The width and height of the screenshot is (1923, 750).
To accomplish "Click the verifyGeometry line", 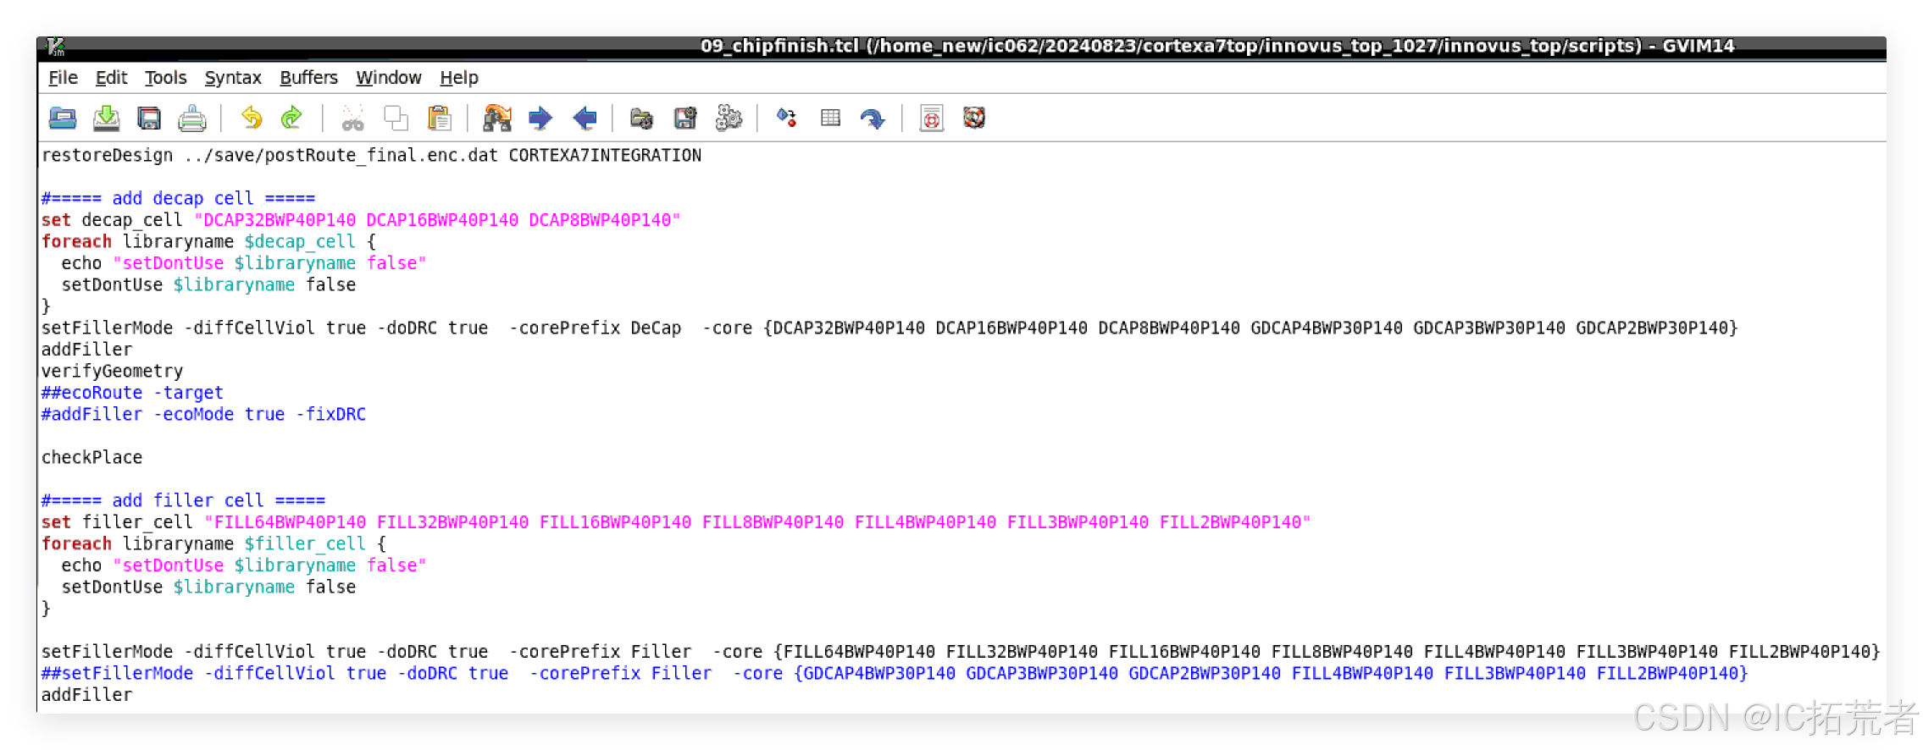I will pos(112,372).
